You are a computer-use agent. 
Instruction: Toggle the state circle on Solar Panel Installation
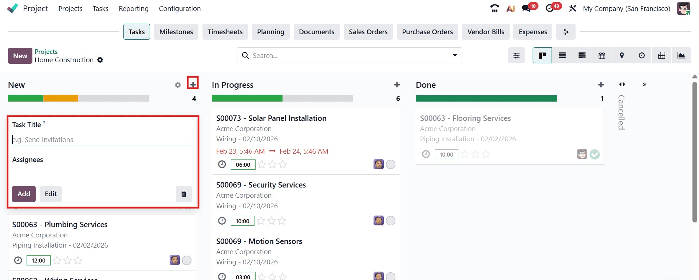tap(391, 165)
